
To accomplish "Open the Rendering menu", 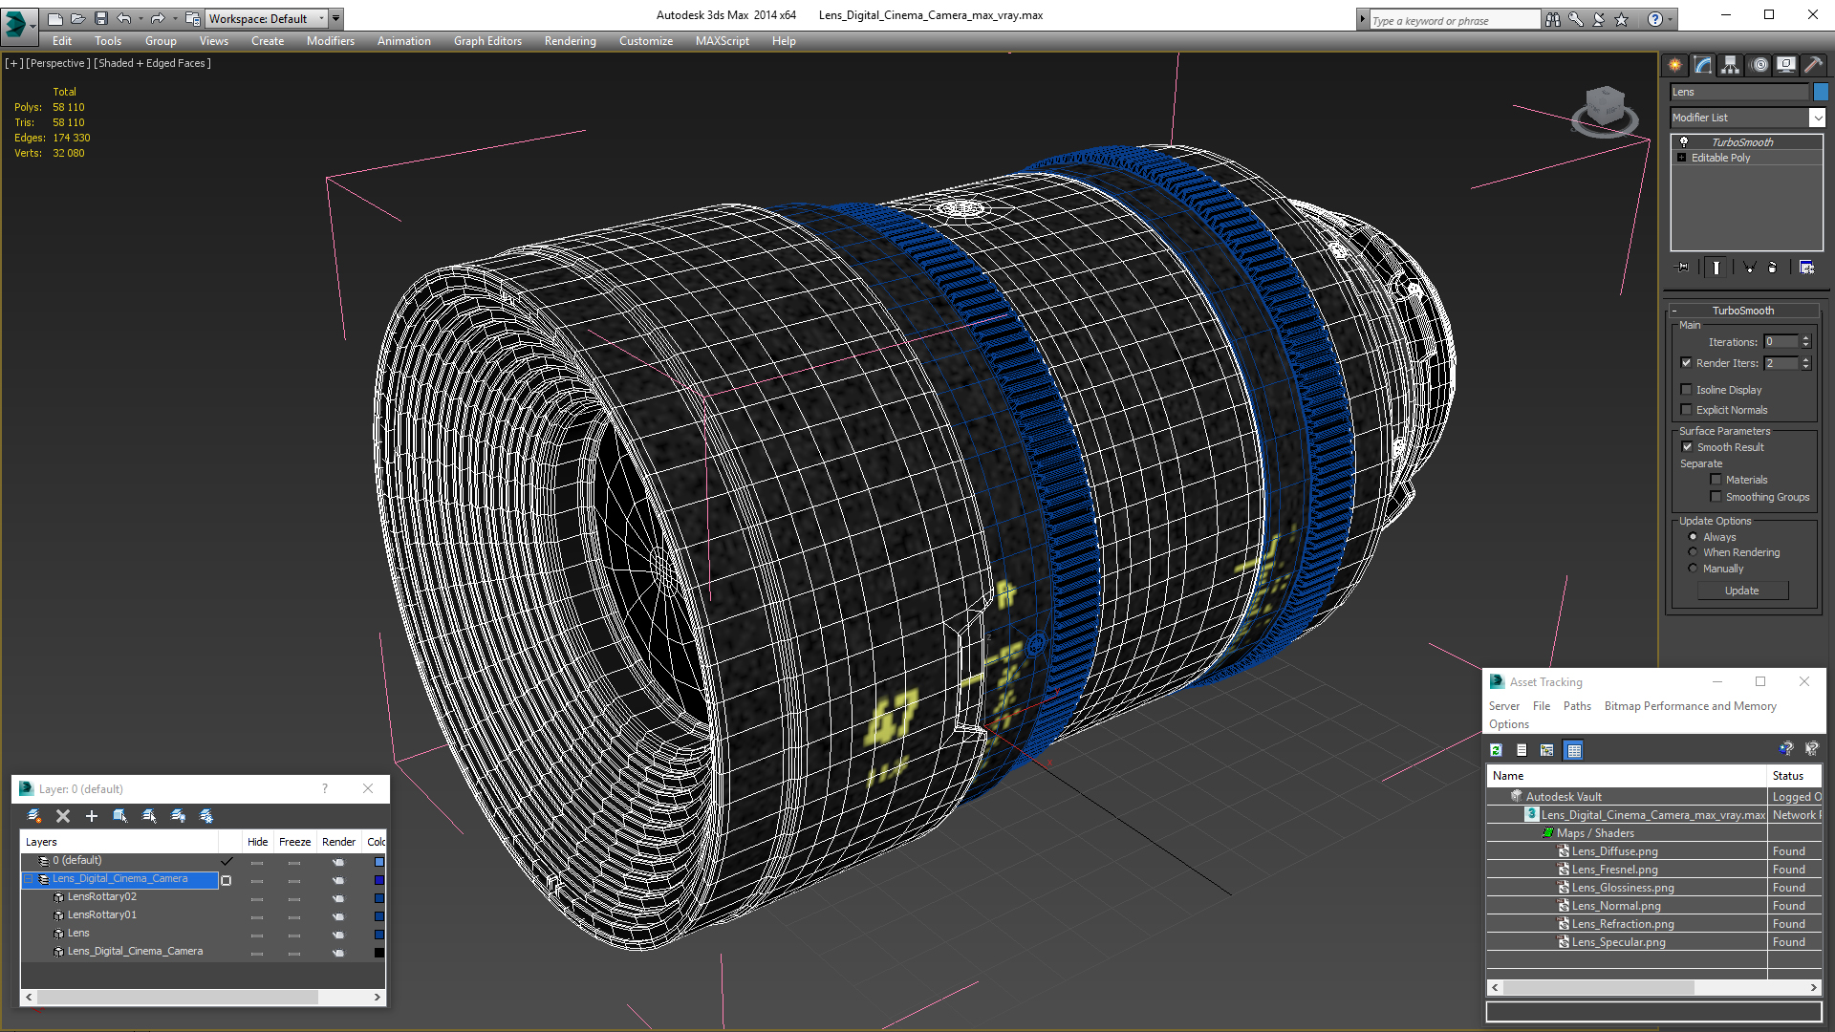I will [570, 41].
